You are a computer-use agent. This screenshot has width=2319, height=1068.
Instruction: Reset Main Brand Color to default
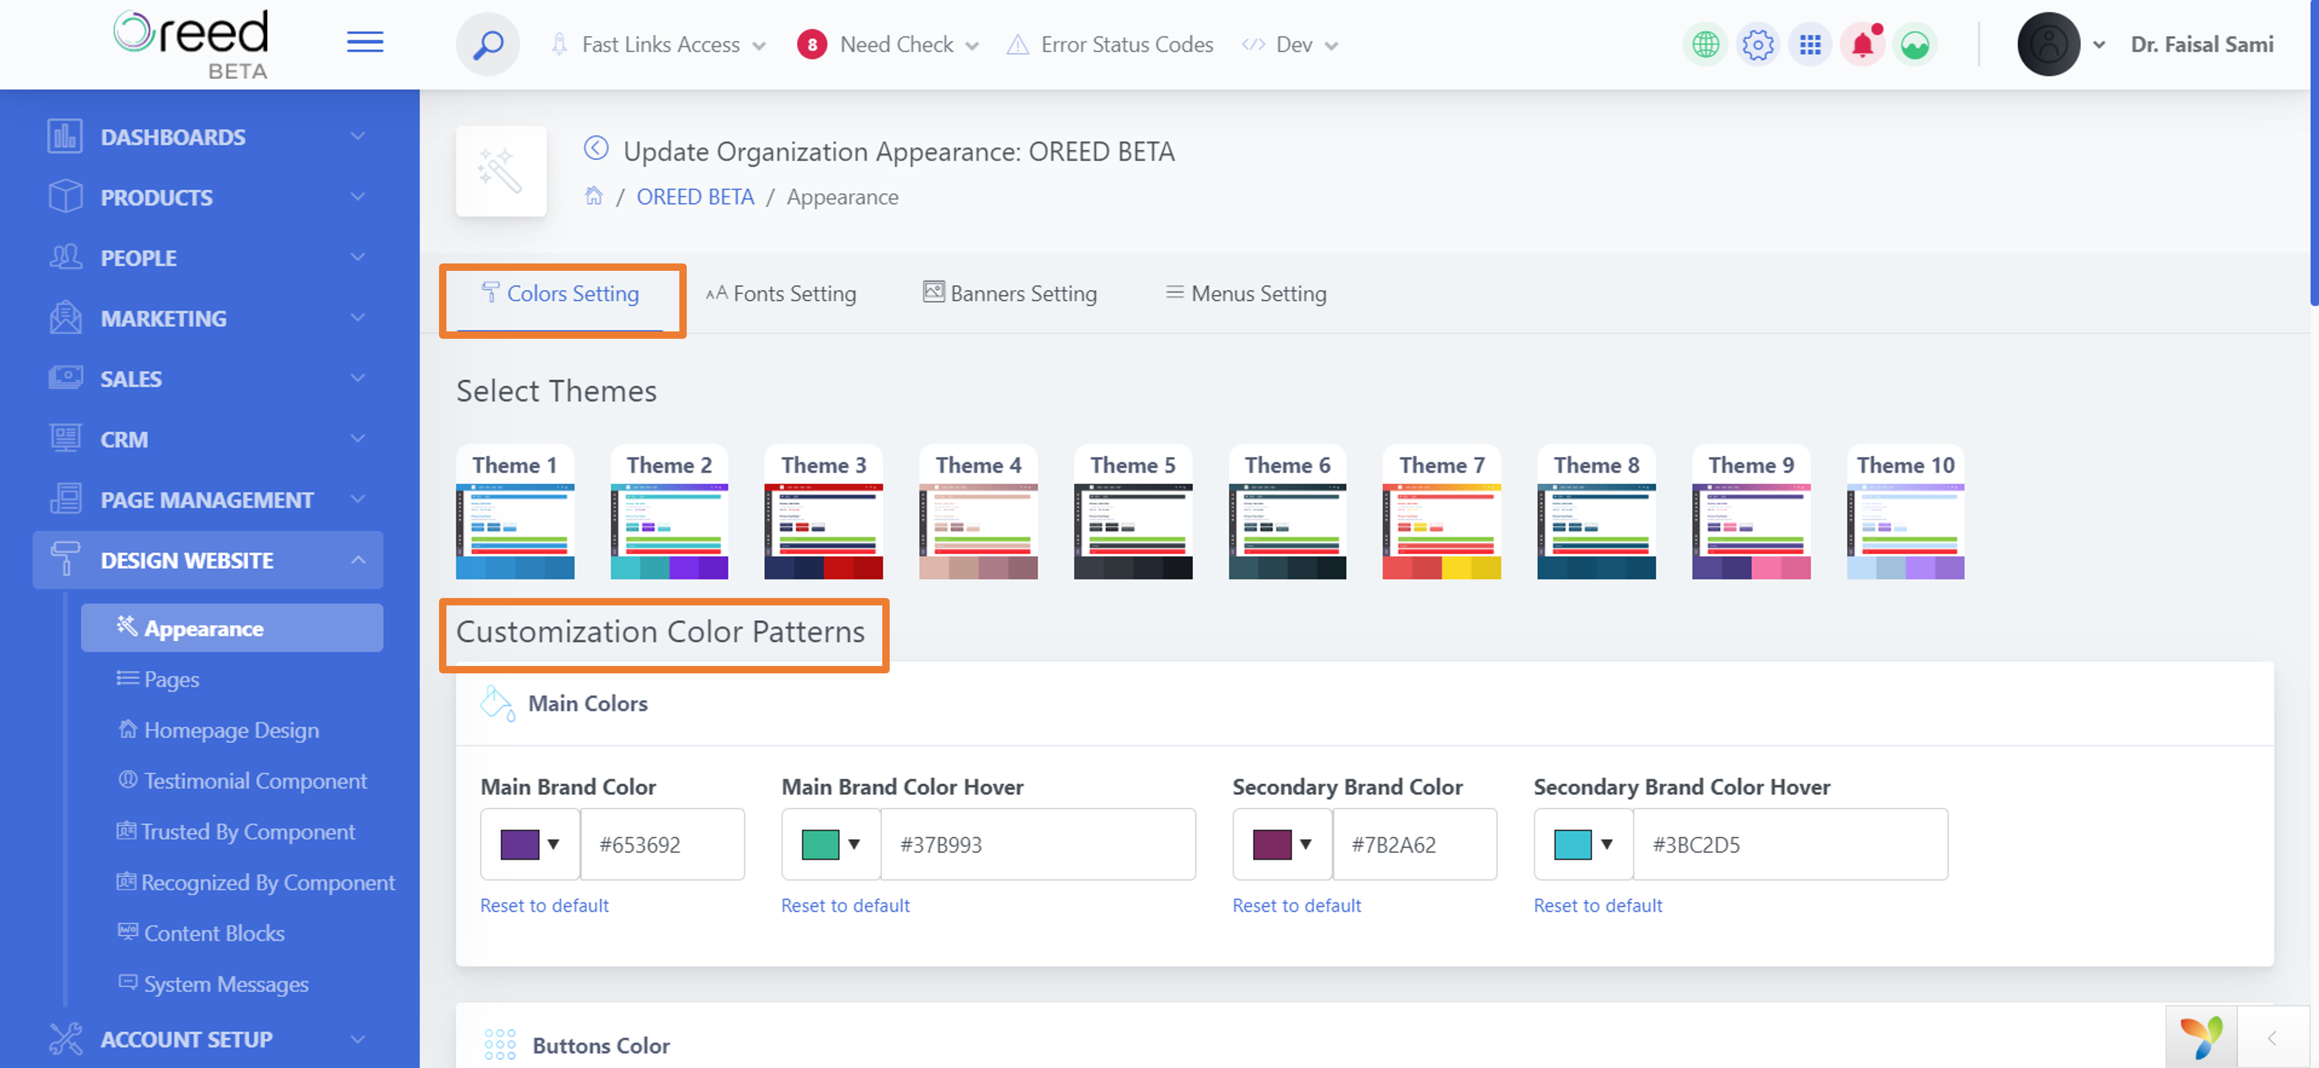pyautogui.click(x=544, y=905)
